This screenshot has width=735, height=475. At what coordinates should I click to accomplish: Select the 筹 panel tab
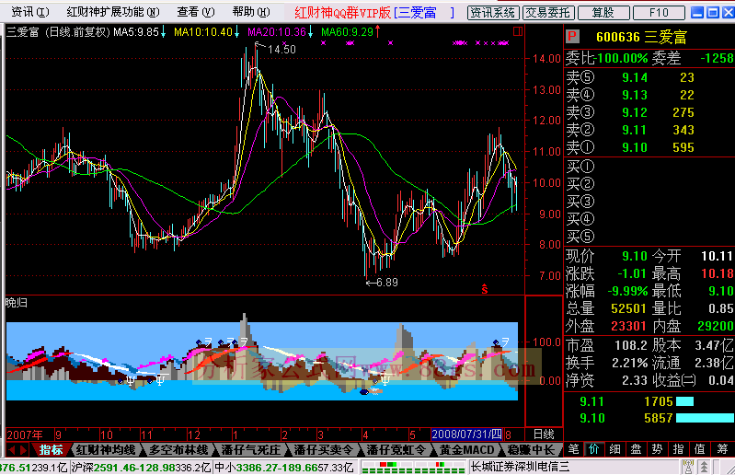pyautogui.click(x=722, y=449)
